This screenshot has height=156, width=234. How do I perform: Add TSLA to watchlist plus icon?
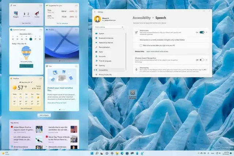pyautogui.click(x=76, y=11)
